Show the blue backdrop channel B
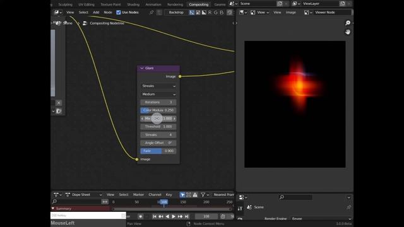Viewport: 404px width, 227px height. pos(222,13)
